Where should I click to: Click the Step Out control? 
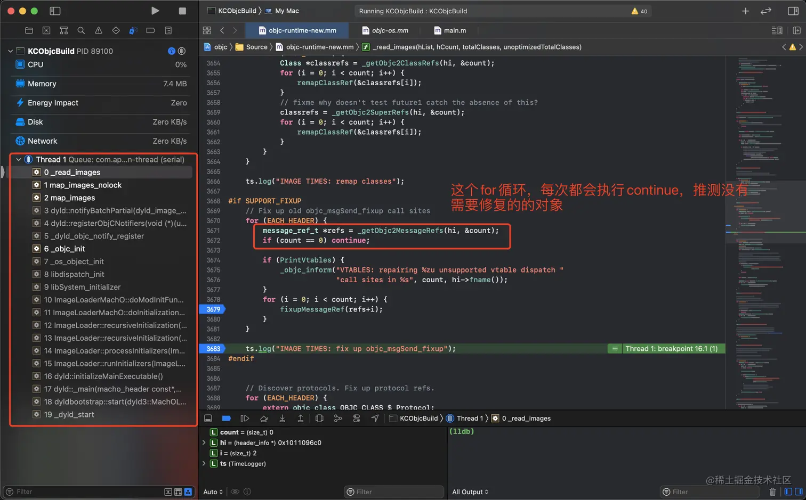(300, 419)
